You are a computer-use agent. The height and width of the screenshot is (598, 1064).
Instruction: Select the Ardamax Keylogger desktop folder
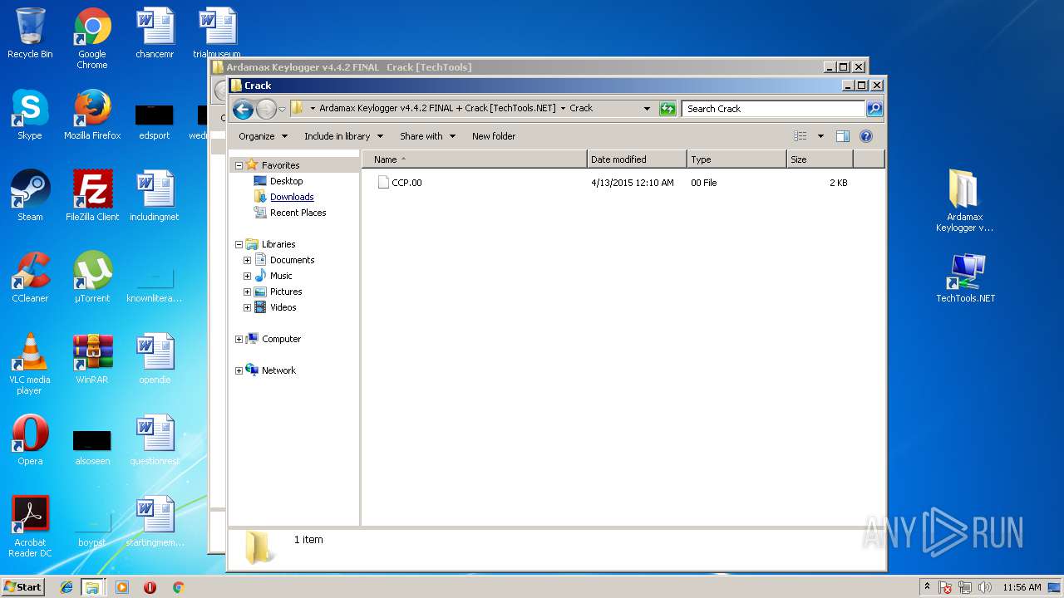tap(964, 200)
